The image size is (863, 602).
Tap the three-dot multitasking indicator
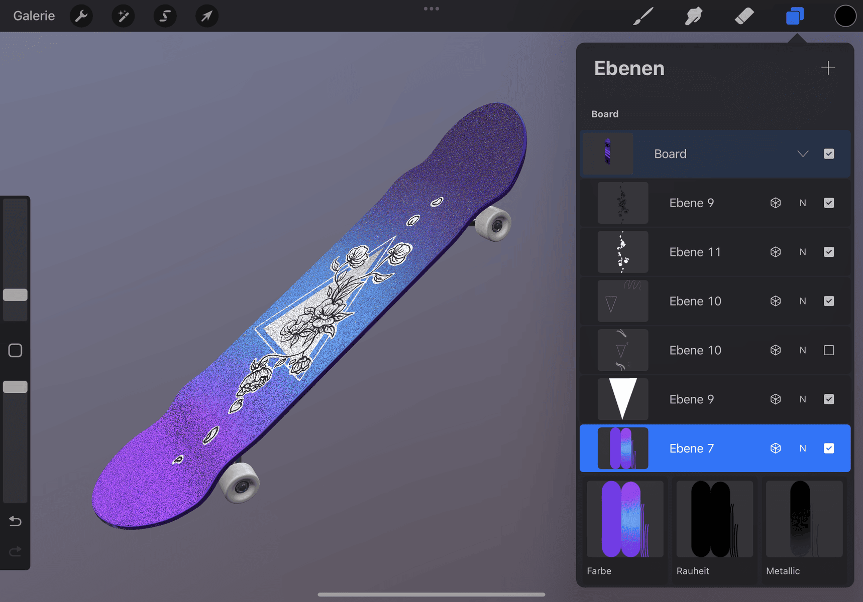[431, 9]
